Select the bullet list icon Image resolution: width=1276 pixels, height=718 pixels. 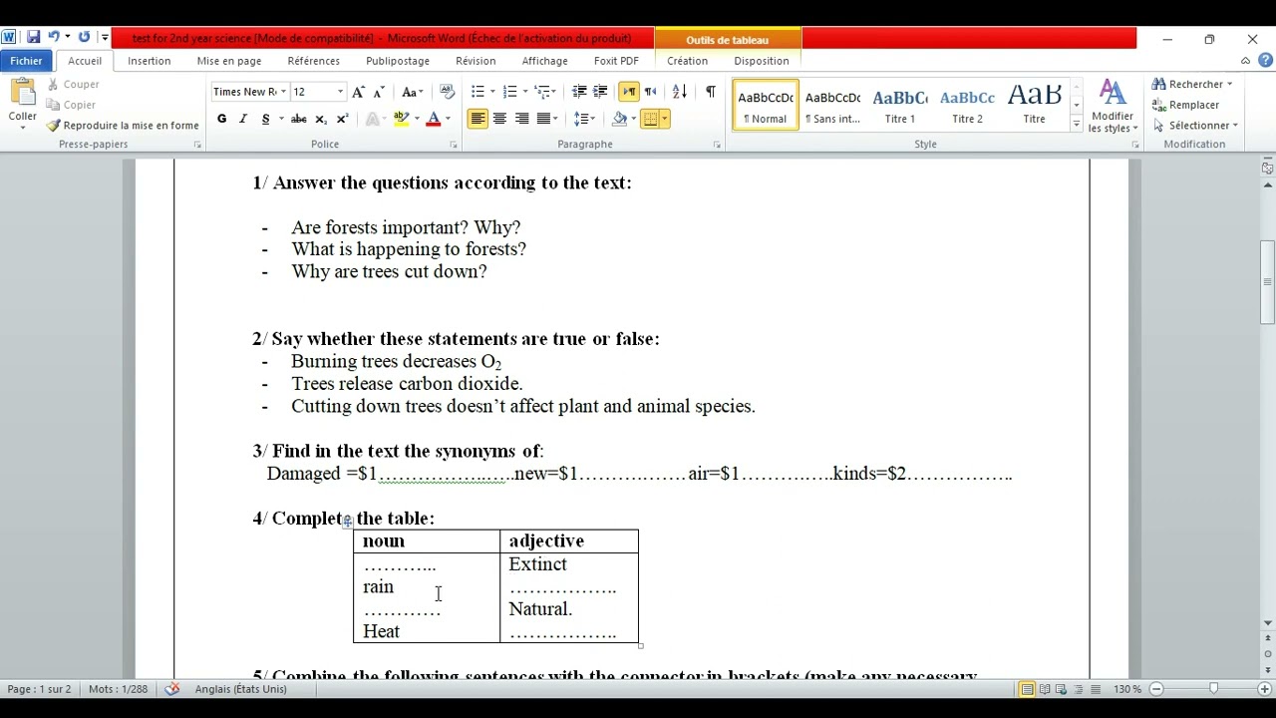click(478, 92)
